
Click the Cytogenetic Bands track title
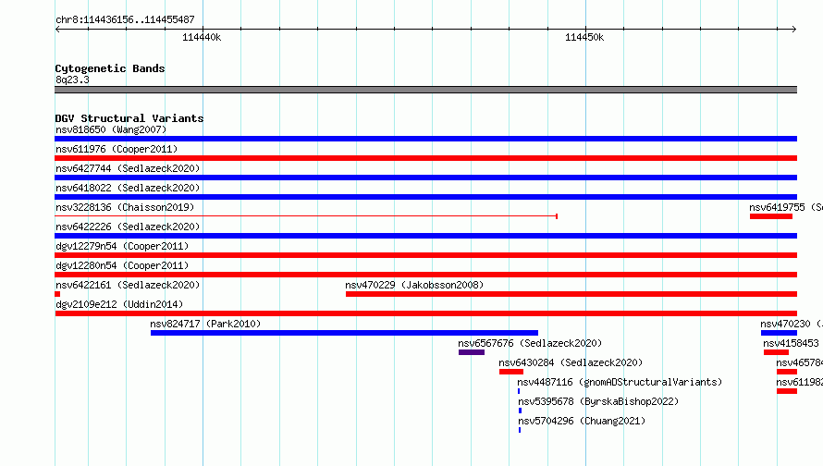[110, 68]
